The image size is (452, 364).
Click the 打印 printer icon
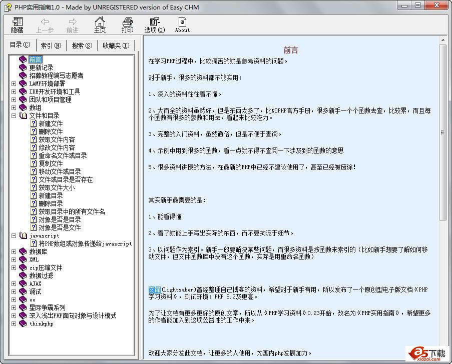[127, 22]
